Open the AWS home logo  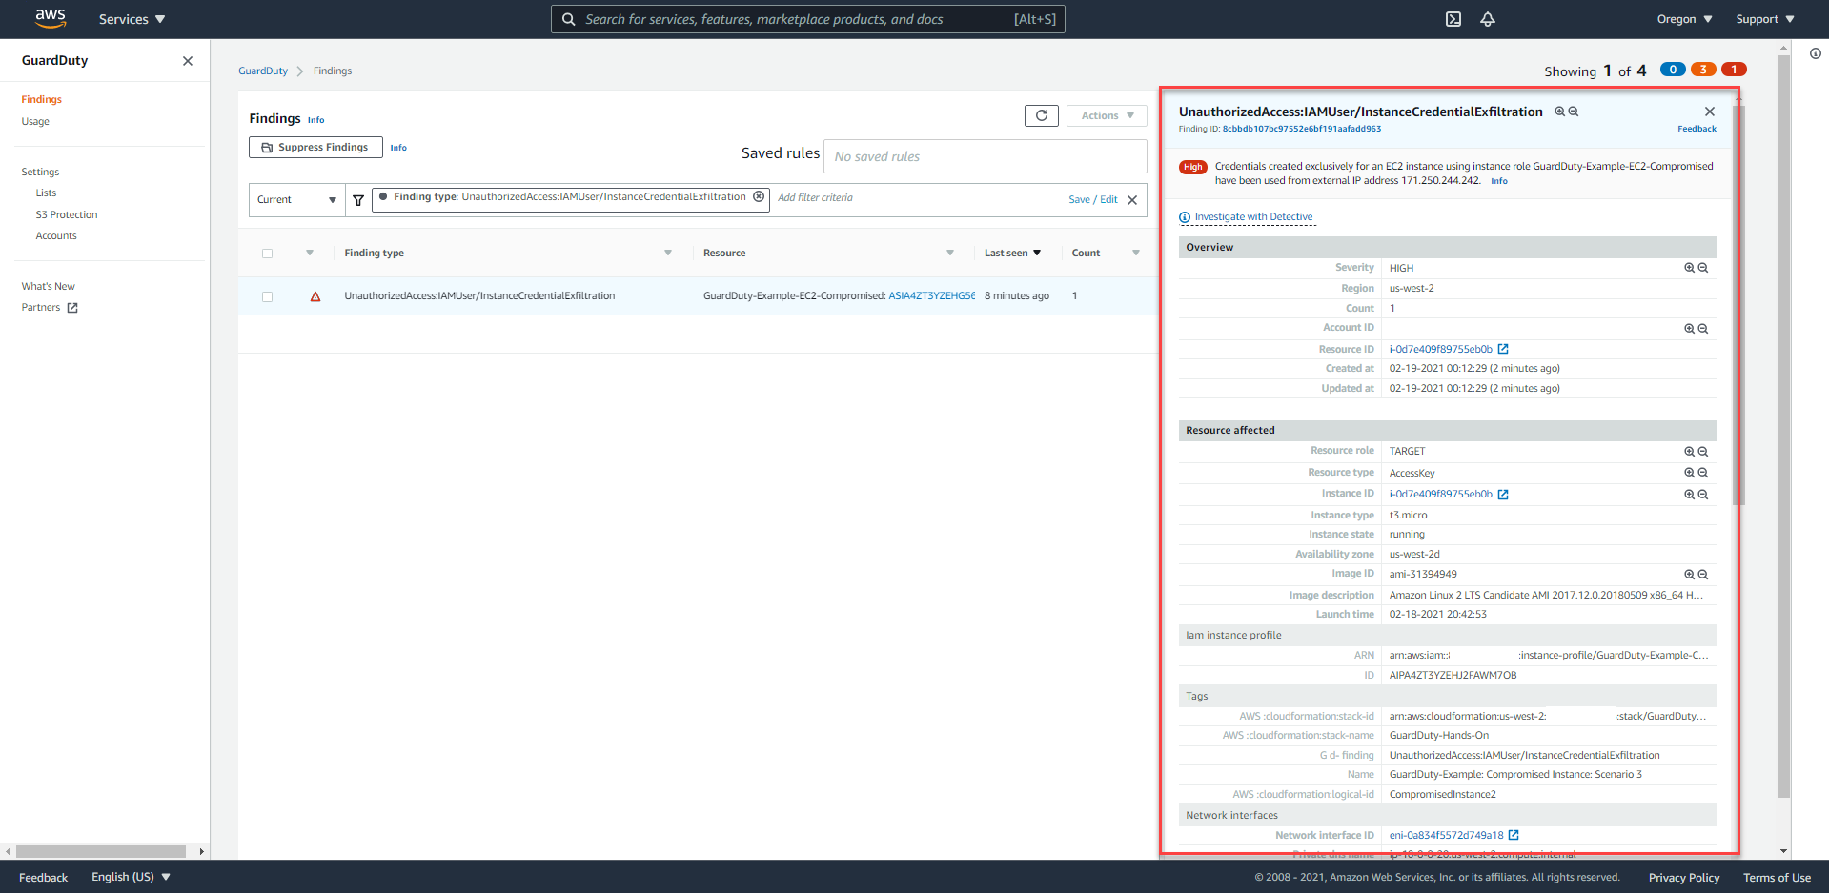coord(51,18)
